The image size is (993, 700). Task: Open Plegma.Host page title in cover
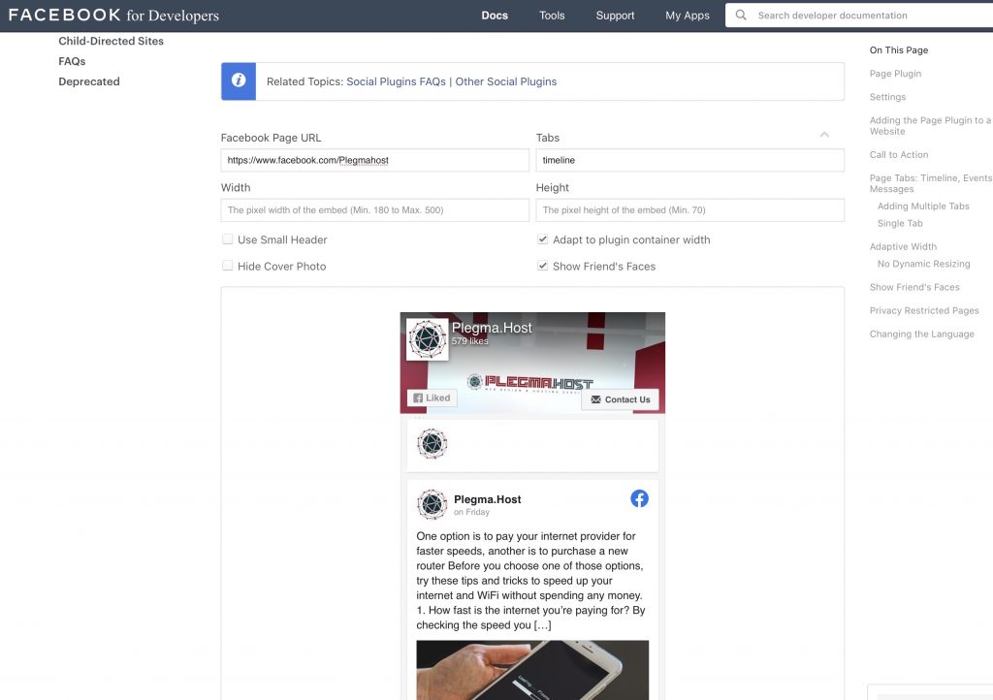click(x=492, y=328)
